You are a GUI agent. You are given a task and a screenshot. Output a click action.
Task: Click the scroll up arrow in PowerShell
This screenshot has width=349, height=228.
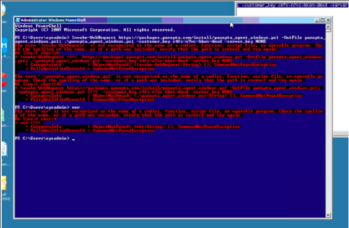coord(328,27)
